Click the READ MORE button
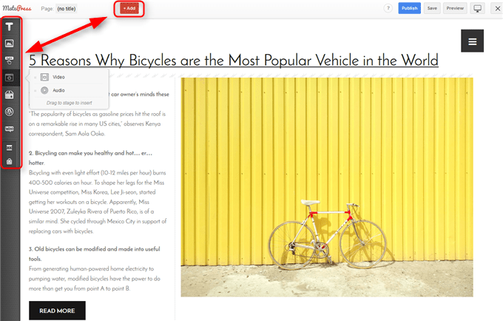Screen dimensions: 503x321 [57, 311]
